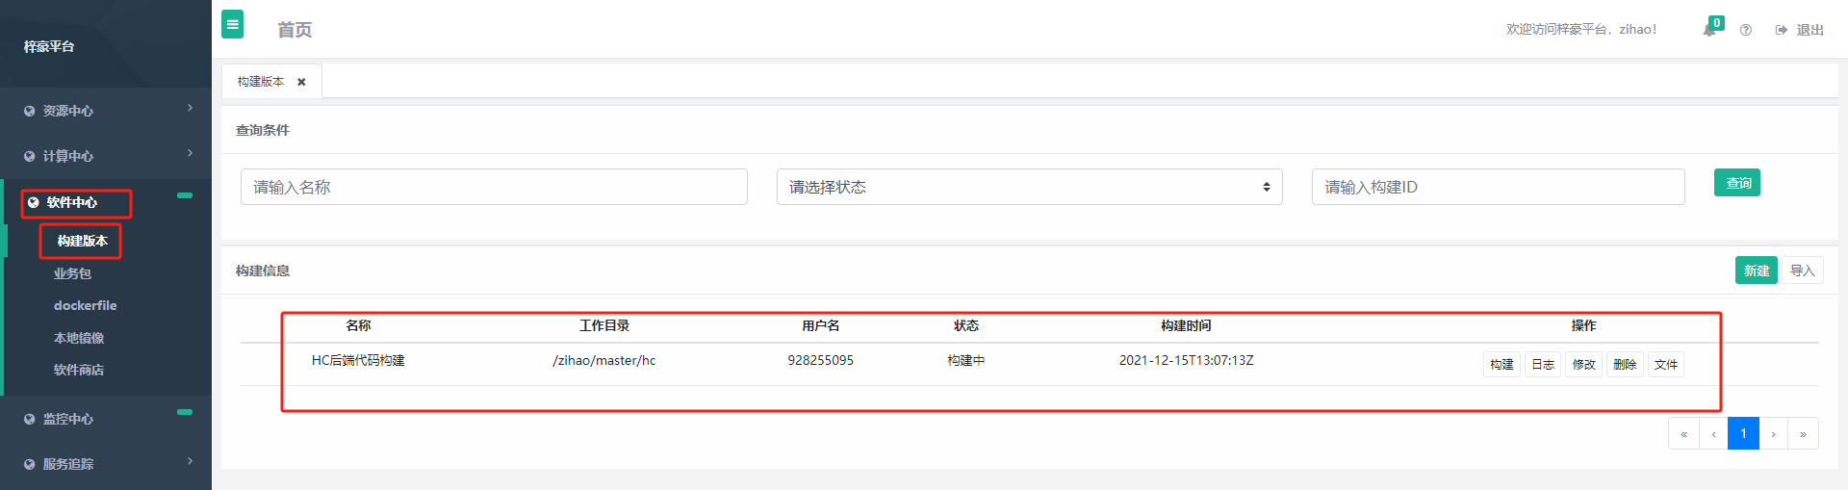Click the green 查询 button
Viewport: 1848px width, 490px height.
point(1737,183)
